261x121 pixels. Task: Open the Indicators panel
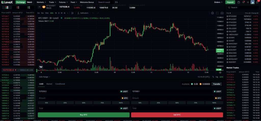click(x=83, y=13)
